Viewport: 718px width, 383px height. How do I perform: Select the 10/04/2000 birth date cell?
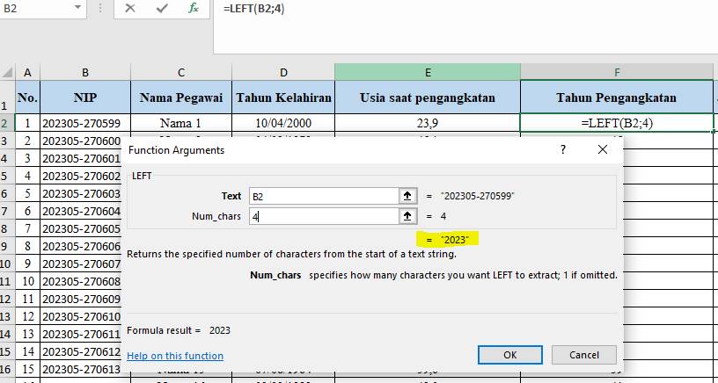(x=283, y=123)
